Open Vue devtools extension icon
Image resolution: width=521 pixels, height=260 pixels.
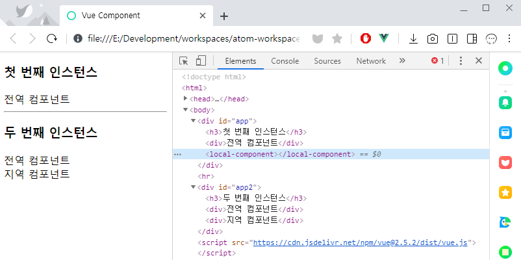[x=384, y=38]
